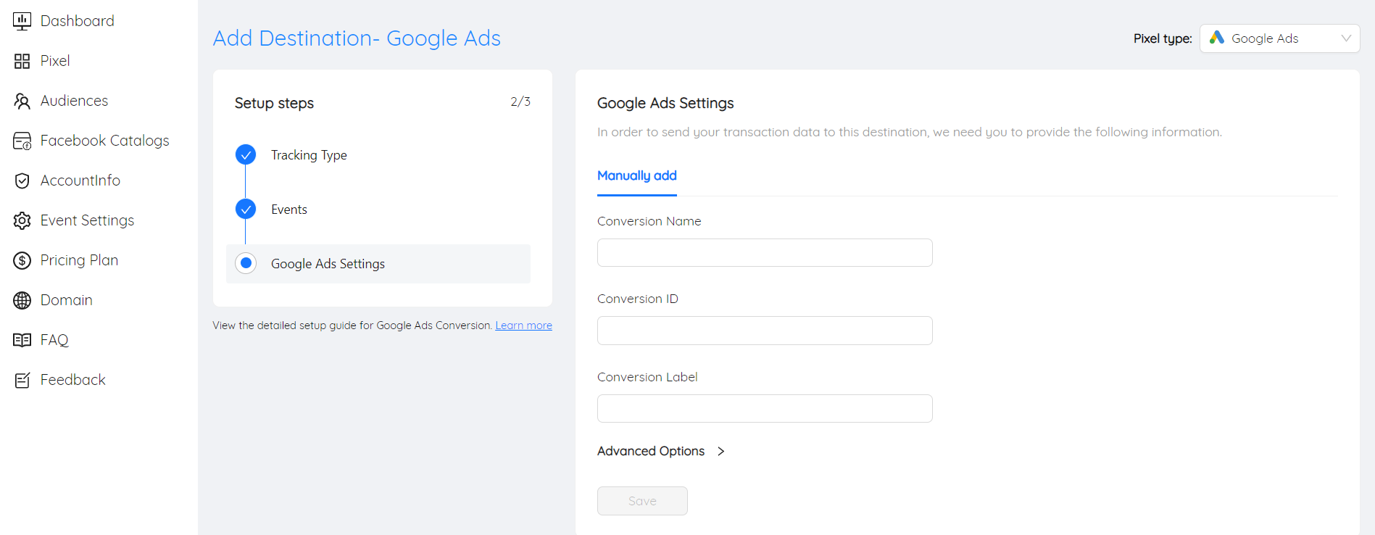The image size is (1375, 535).
Task: Click the Google Ads logo icon
Action: point(1217,38)
